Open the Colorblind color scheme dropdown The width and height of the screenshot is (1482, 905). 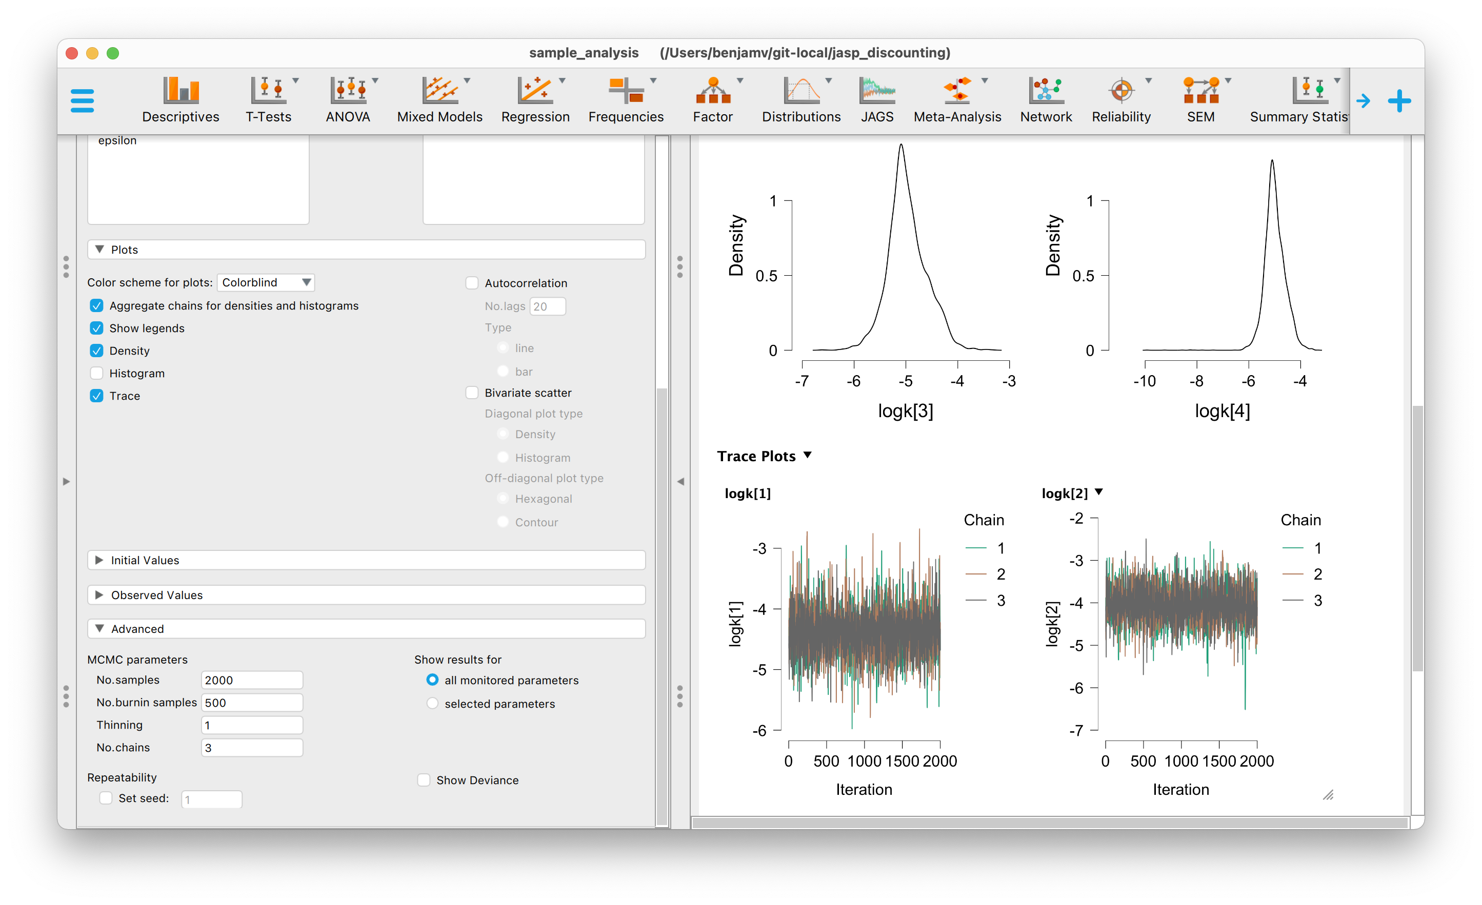(x=265, y=282)
